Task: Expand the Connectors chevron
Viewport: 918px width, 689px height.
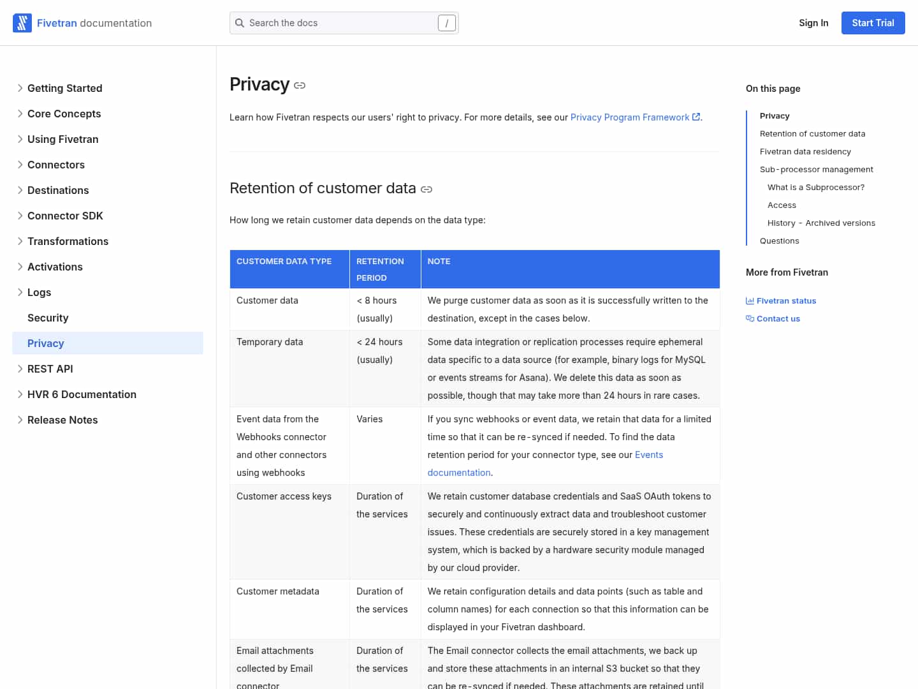Action: pyautogui.click(x=20, y=165)
